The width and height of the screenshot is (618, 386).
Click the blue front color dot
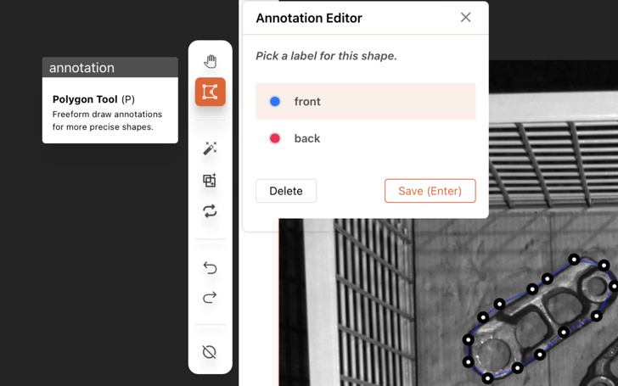click(275, 102)
